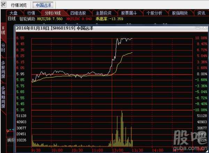Select the 分时 side tab
This screenshot has height=153, width=209.
[3, 48]
